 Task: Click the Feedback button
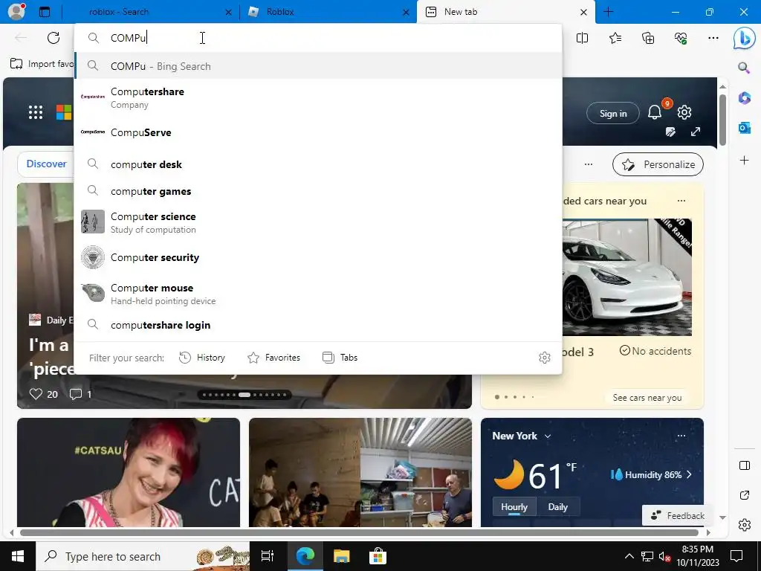[678, 516]
